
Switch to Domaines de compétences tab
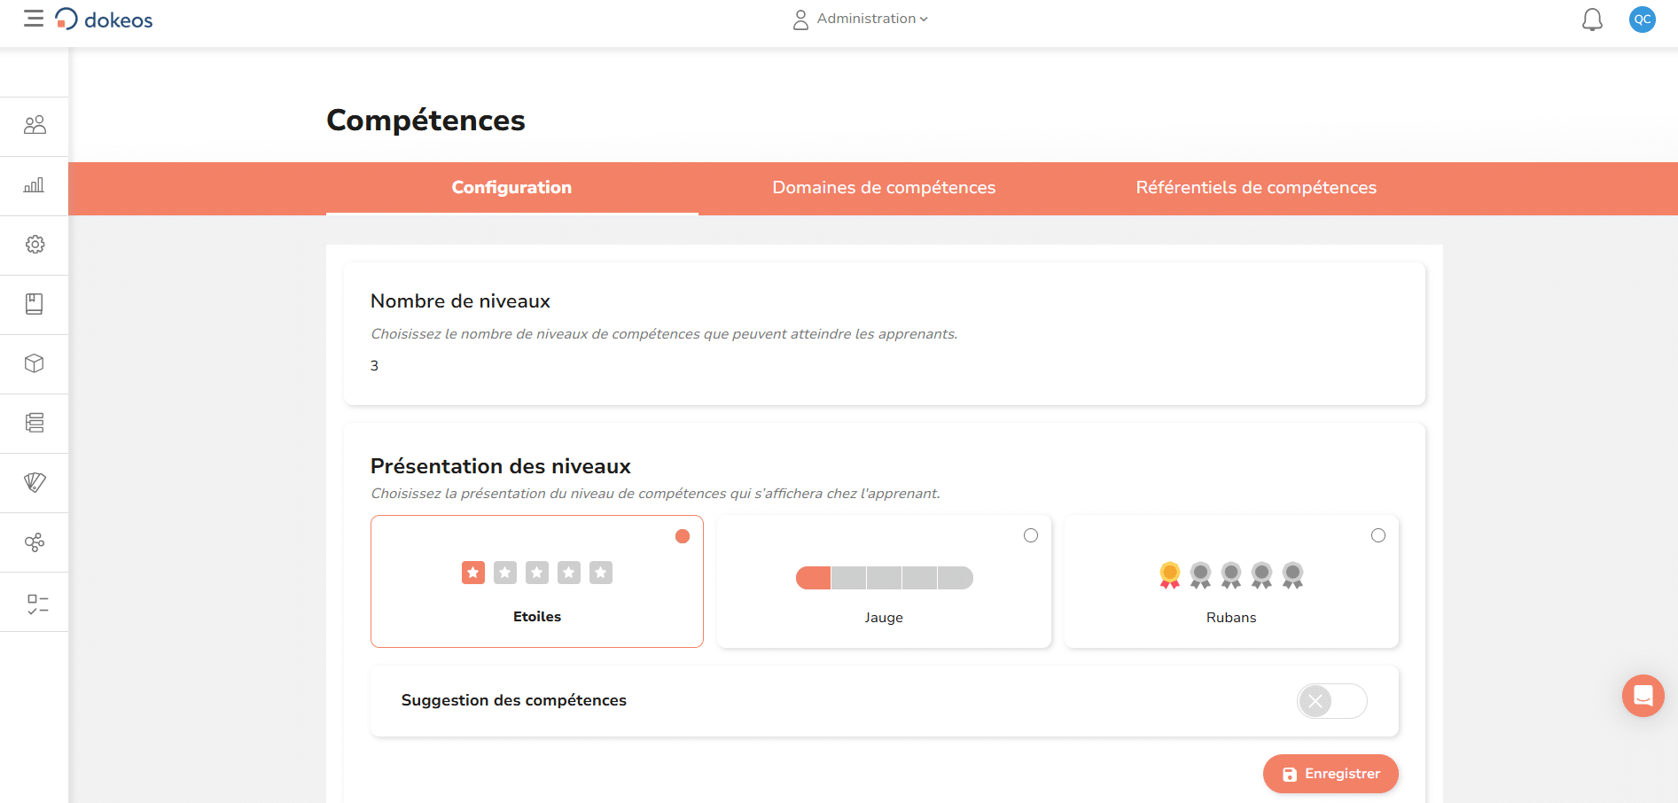884,188
